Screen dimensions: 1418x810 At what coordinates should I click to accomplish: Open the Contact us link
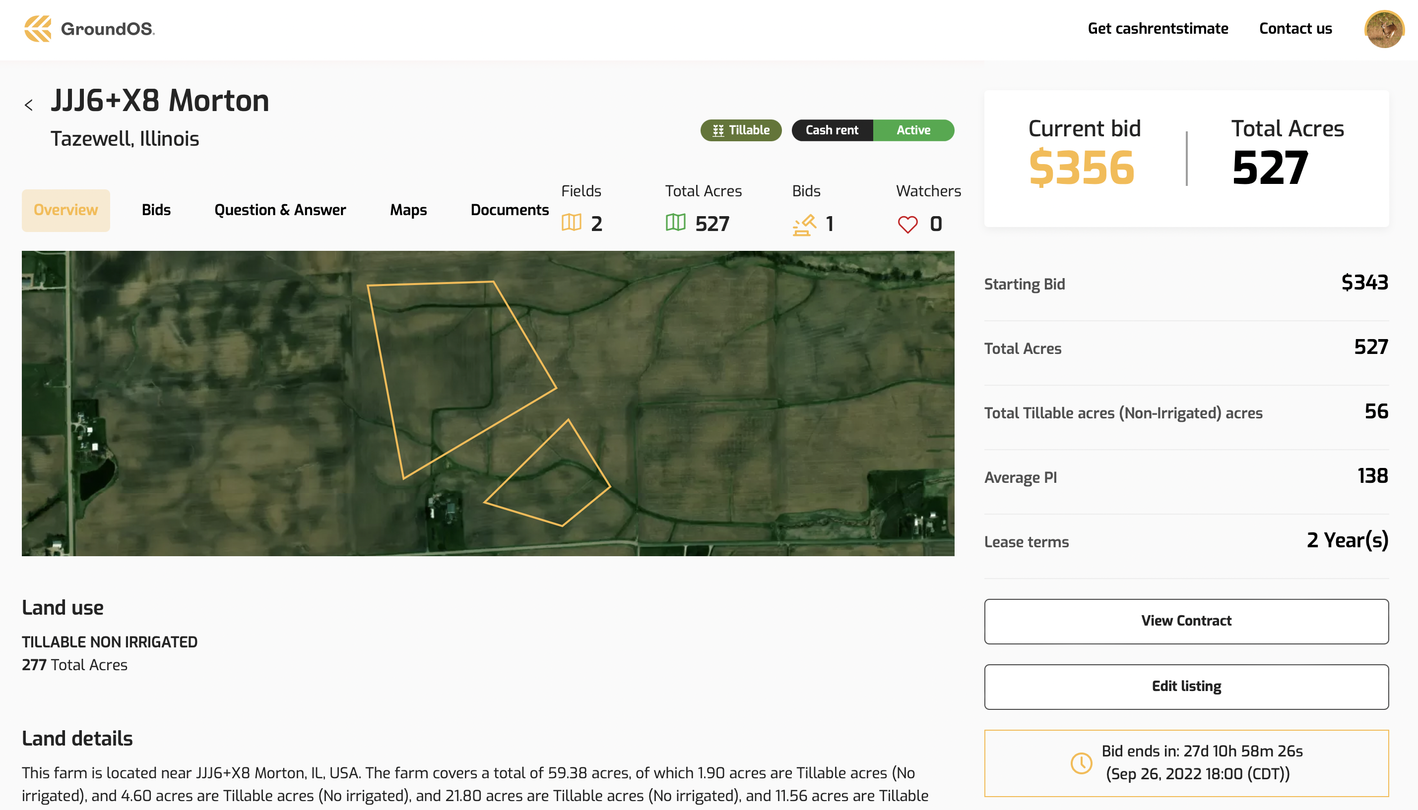(x=1295, y=29)
